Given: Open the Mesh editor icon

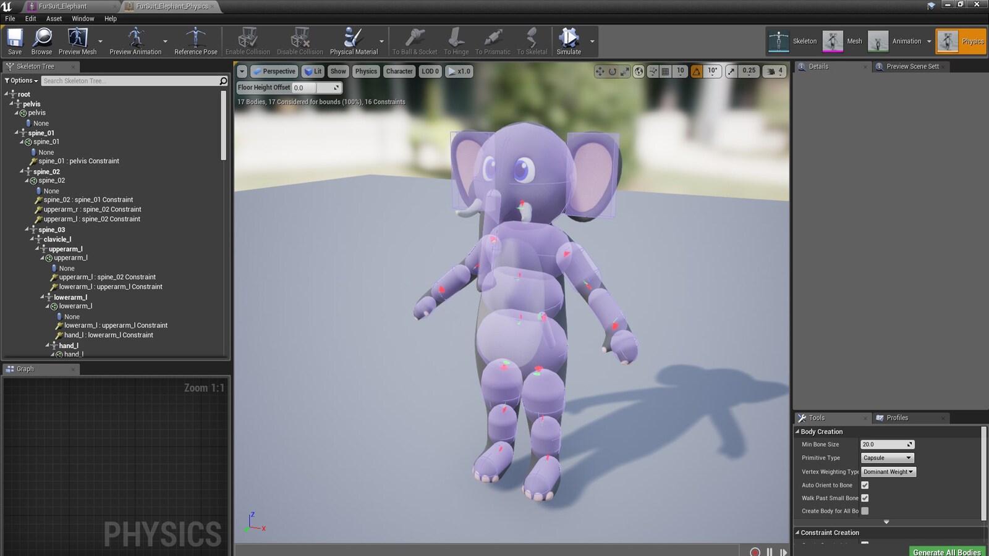Looking at the screenshot, I should pyautogui.click(x=832, y=41).
